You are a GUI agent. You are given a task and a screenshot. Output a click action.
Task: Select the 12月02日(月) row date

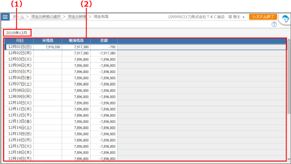click(x=20, y=53)
